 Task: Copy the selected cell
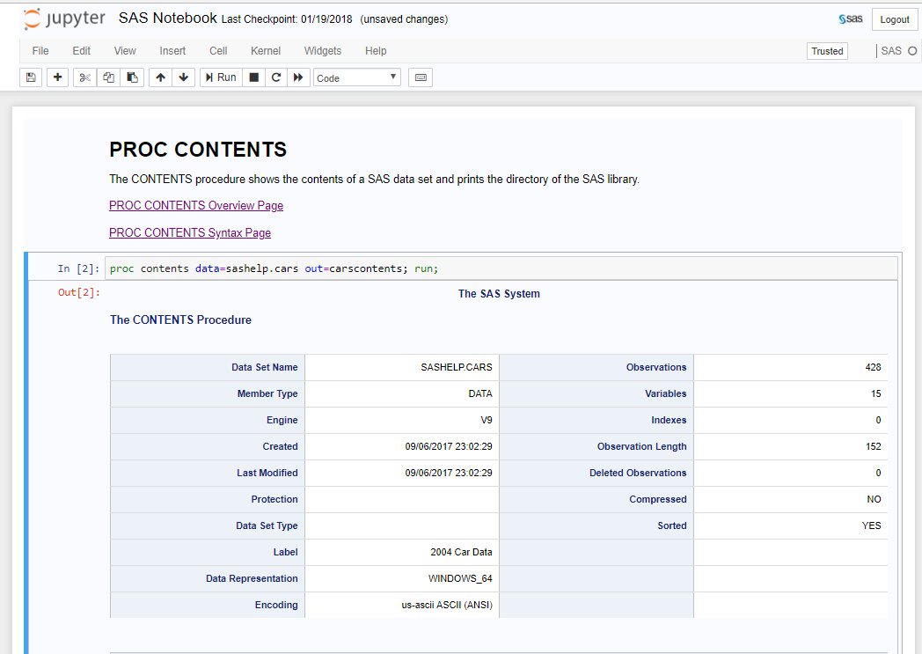pyautogui.click(x=107, y=77)
